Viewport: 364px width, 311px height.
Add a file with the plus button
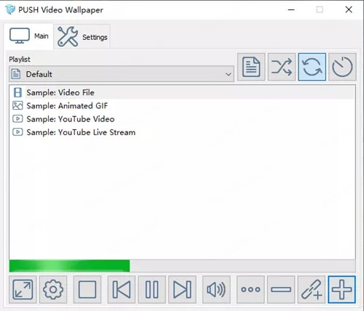pyautogui.click(x=341, y=289)
